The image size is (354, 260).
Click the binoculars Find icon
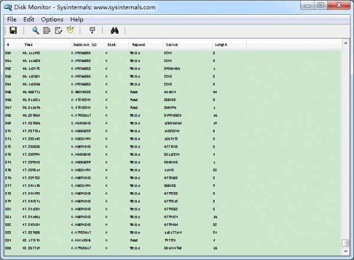114,31
